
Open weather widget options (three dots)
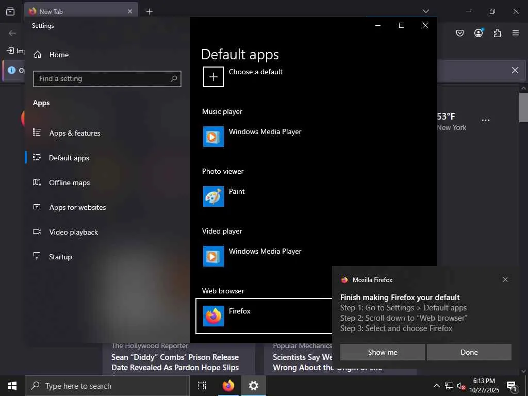point(486,120)
